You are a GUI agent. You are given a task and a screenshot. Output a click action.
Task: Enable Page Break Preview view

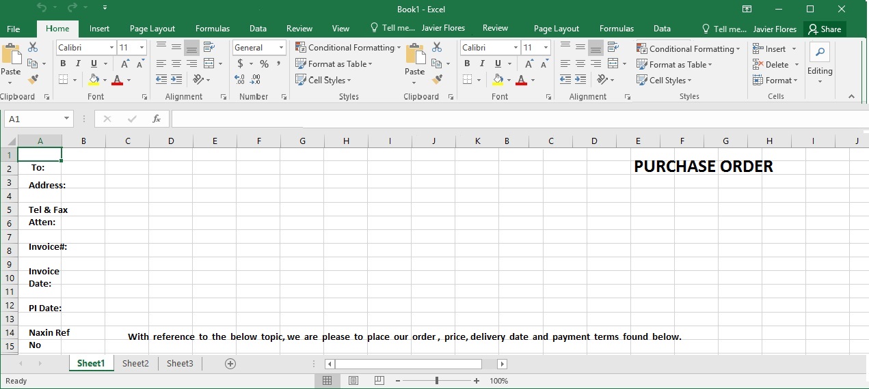(x=379, y=381)
